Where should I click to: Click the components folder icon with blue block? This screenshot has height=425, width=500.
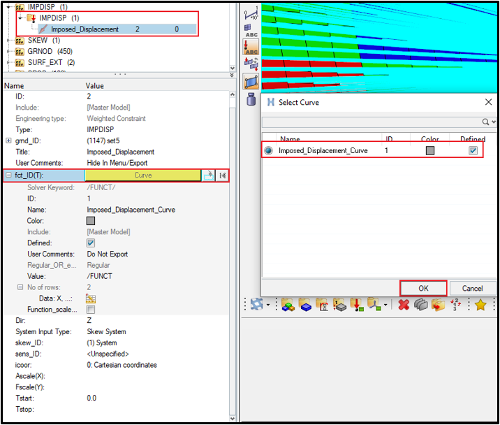point(305,304)
